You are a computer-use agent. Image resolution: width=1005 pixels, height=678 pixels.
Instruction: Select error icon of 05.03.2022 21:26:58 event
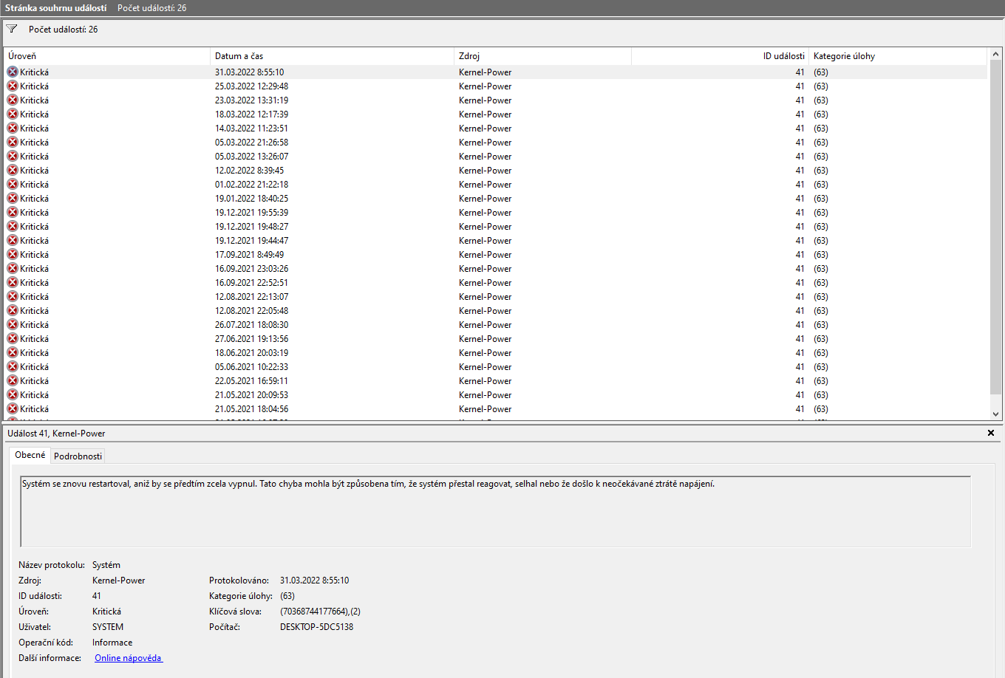[13, 142]
